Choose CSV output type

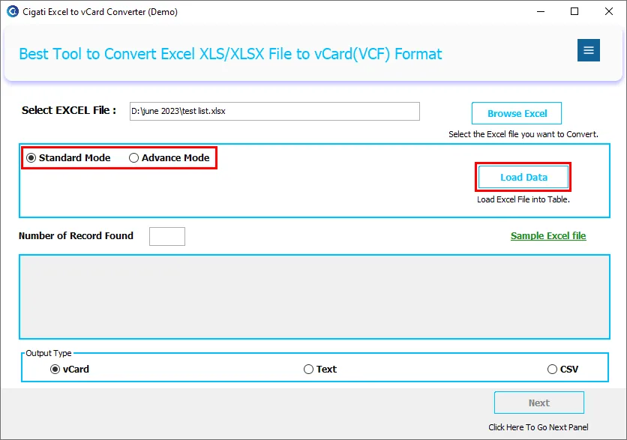coord(563,370)
